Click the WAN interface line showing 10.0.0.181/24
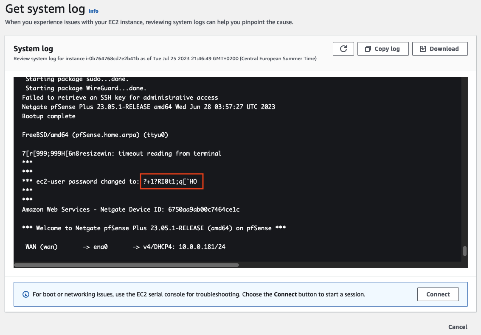Viewport: 481px width, 335px height. (x=123, y=246)
